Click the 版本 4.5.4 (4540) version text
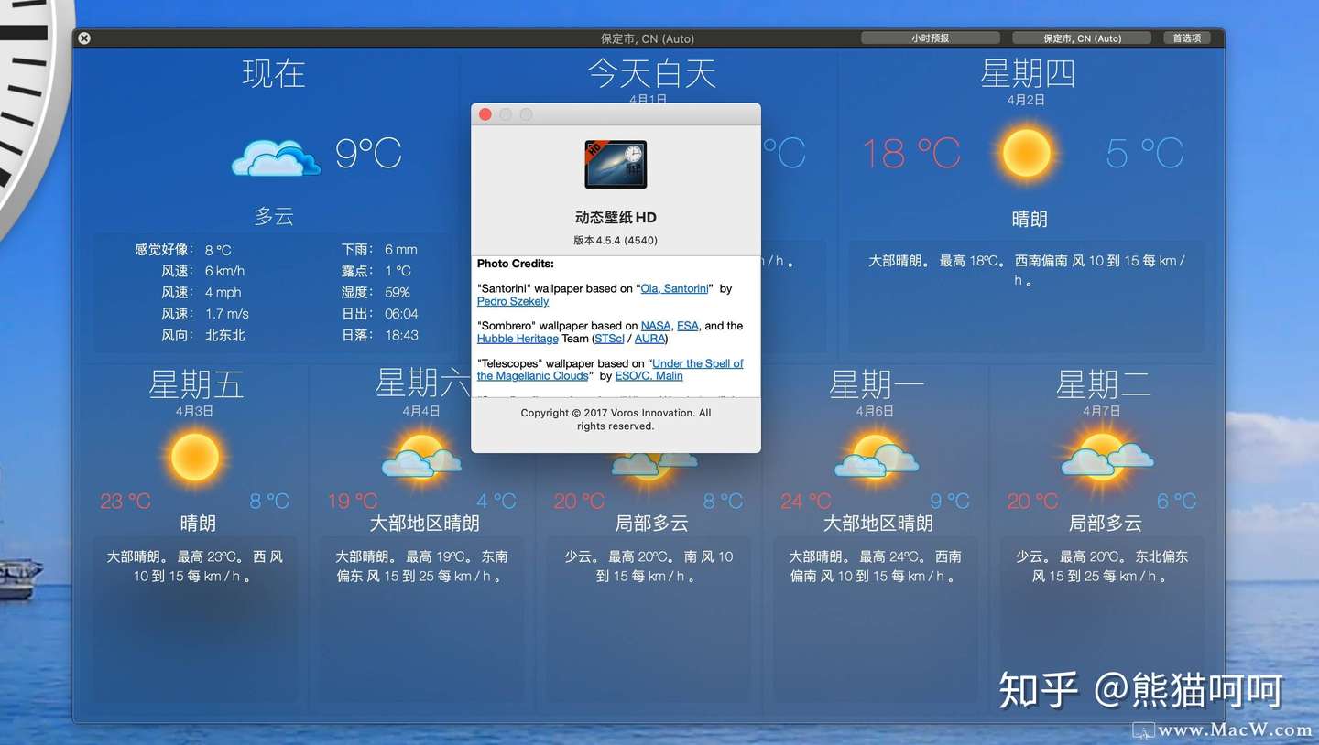The image size is (1319, 745). [616, 240]
